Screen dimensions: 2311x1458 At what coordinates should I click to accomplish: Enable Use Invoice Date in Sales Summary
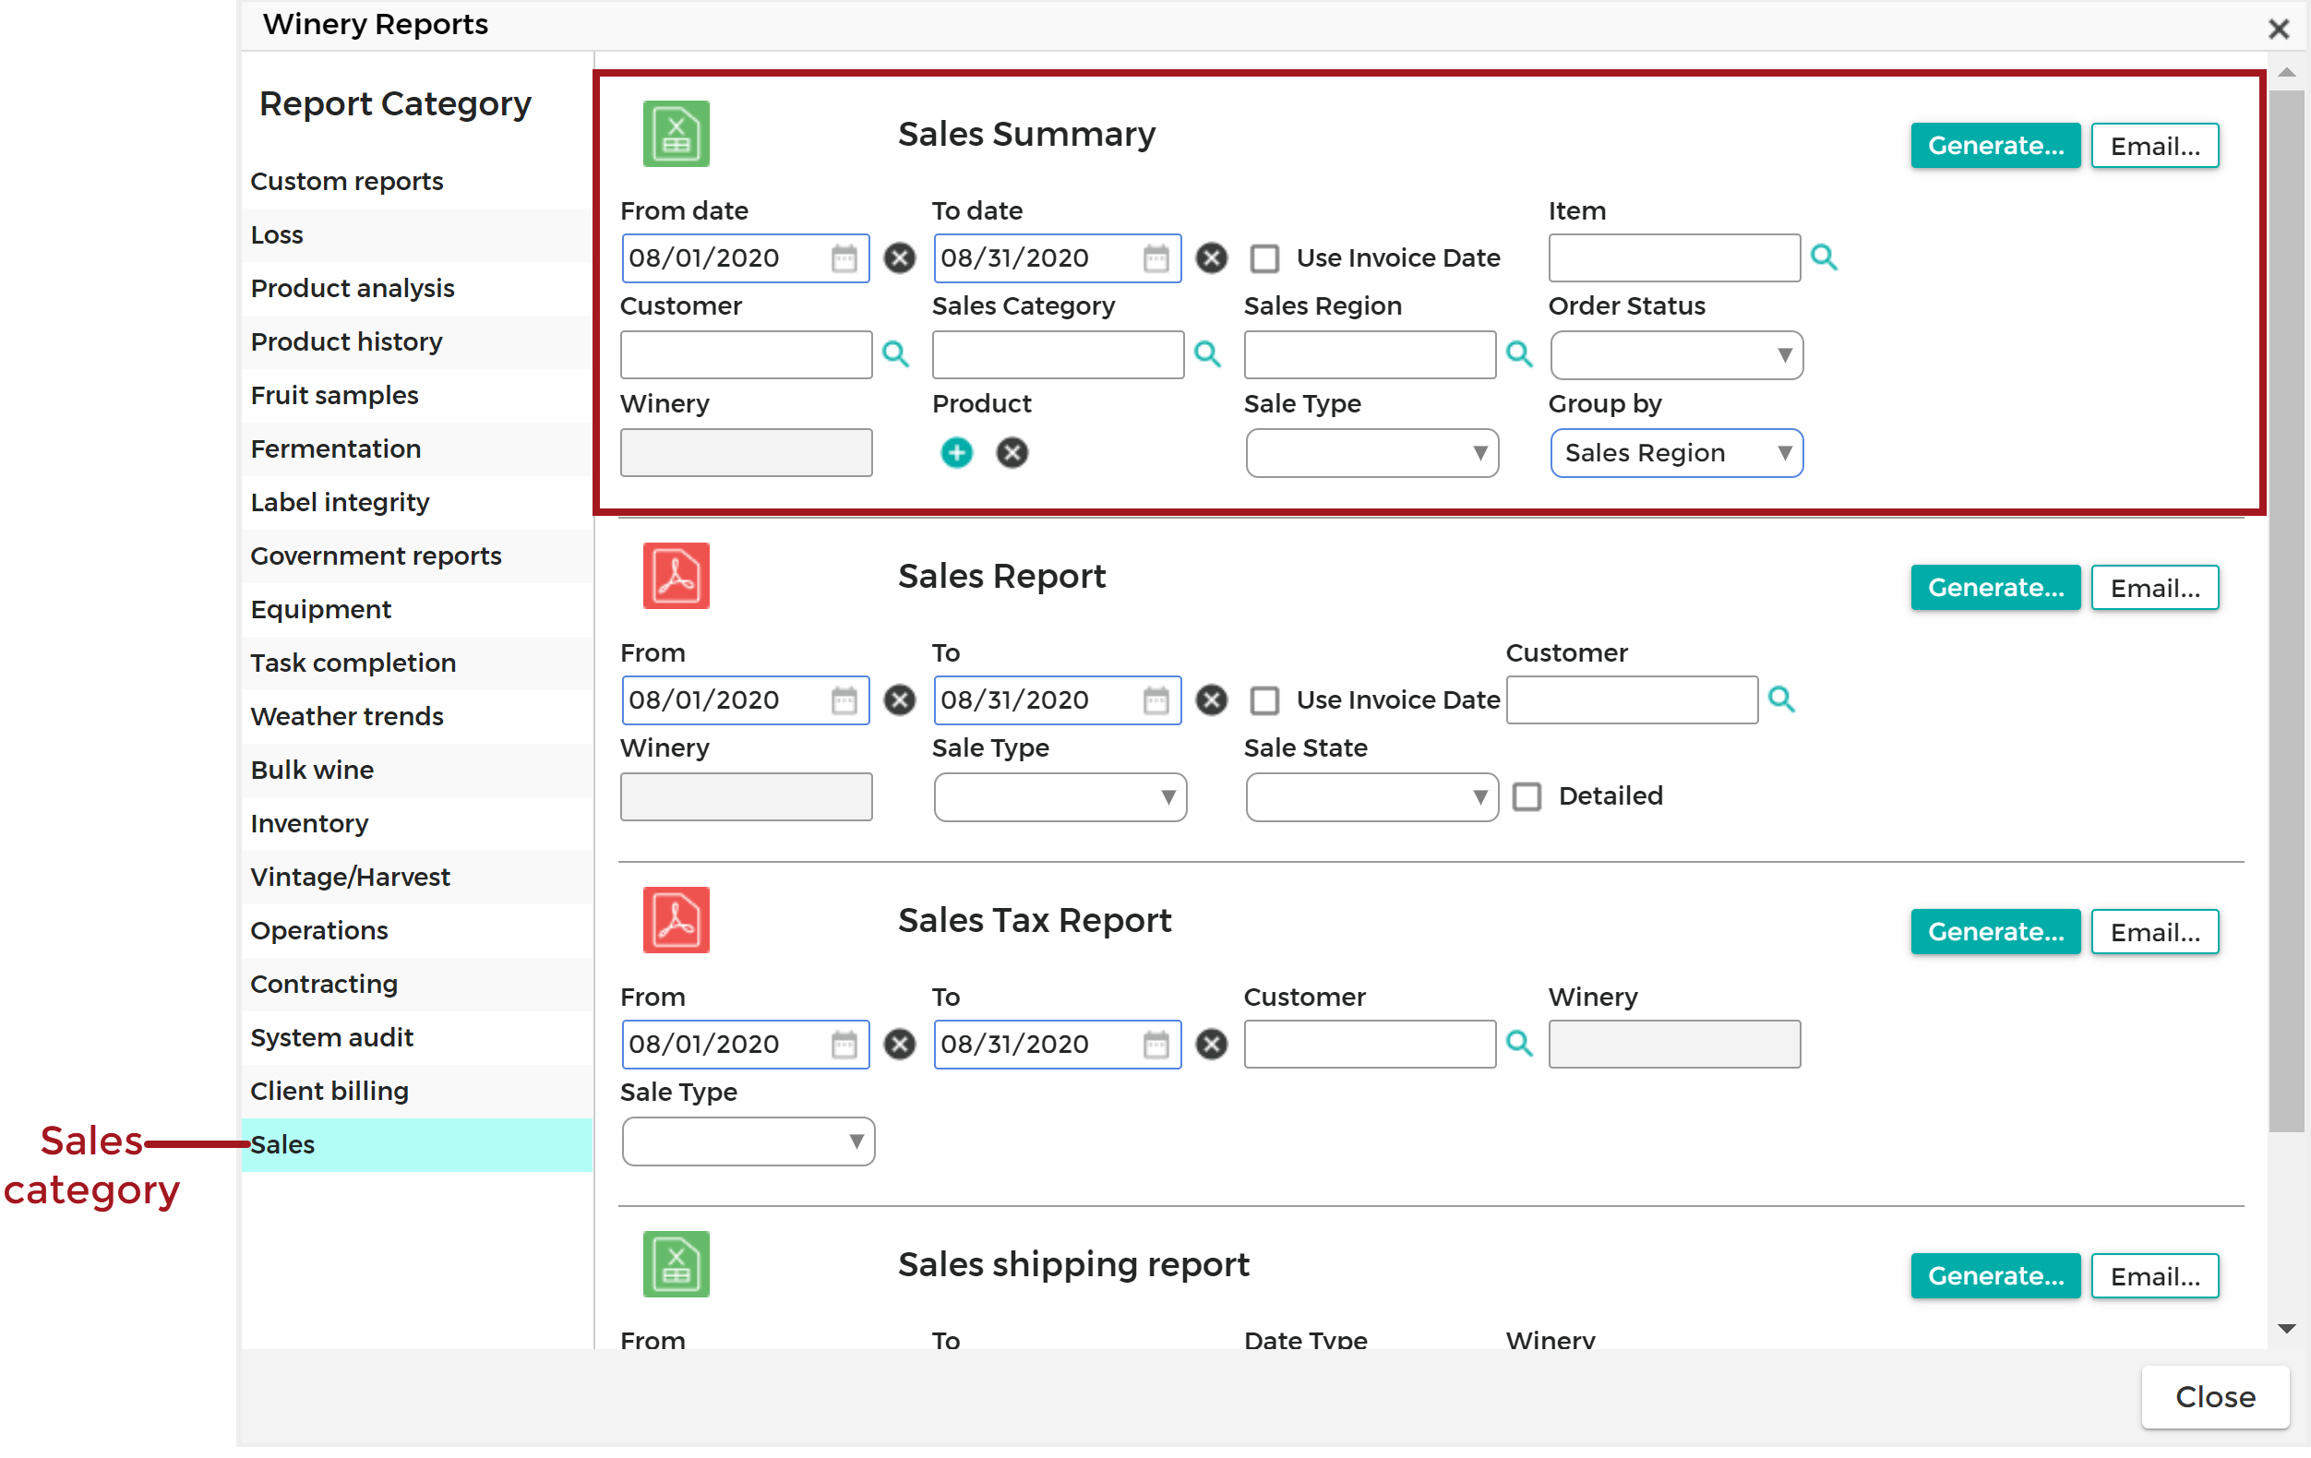[1265, 258]
